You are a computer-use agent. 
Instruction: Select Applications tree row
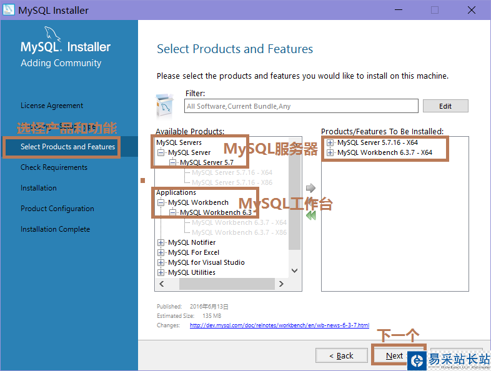coord(176,192)
